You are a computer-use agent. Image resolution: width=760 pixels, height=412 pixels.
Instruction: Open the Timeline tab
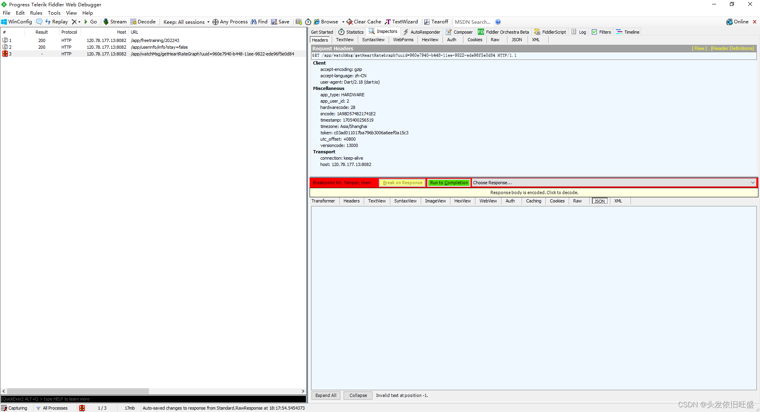click(628, 32)
